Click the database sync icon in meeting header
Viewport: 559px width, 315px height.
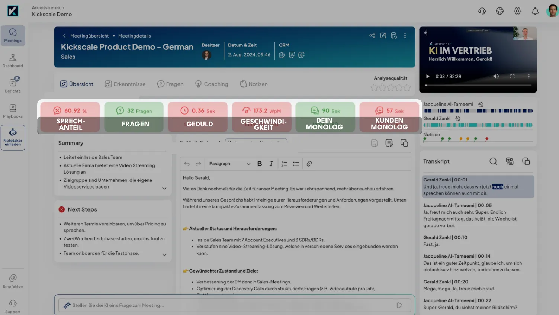tap(394, 36)
